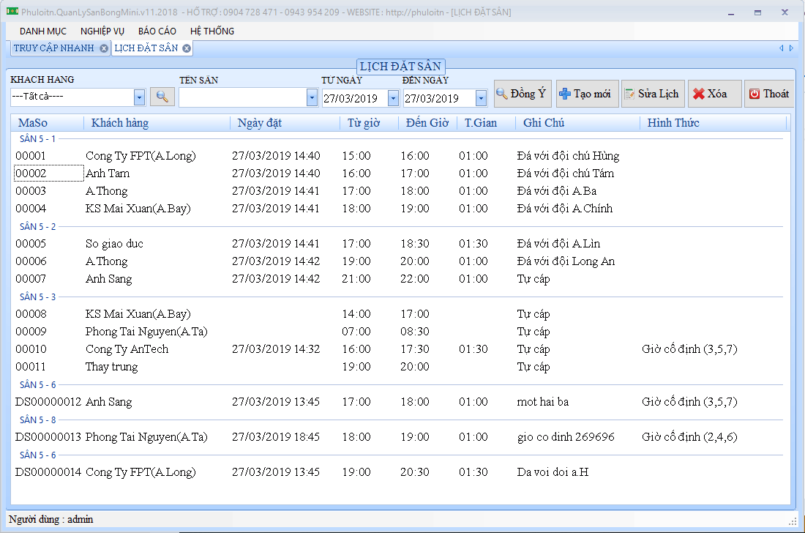Click the application logo icon in title bar

pyautogui.click(x=12, y=11)
